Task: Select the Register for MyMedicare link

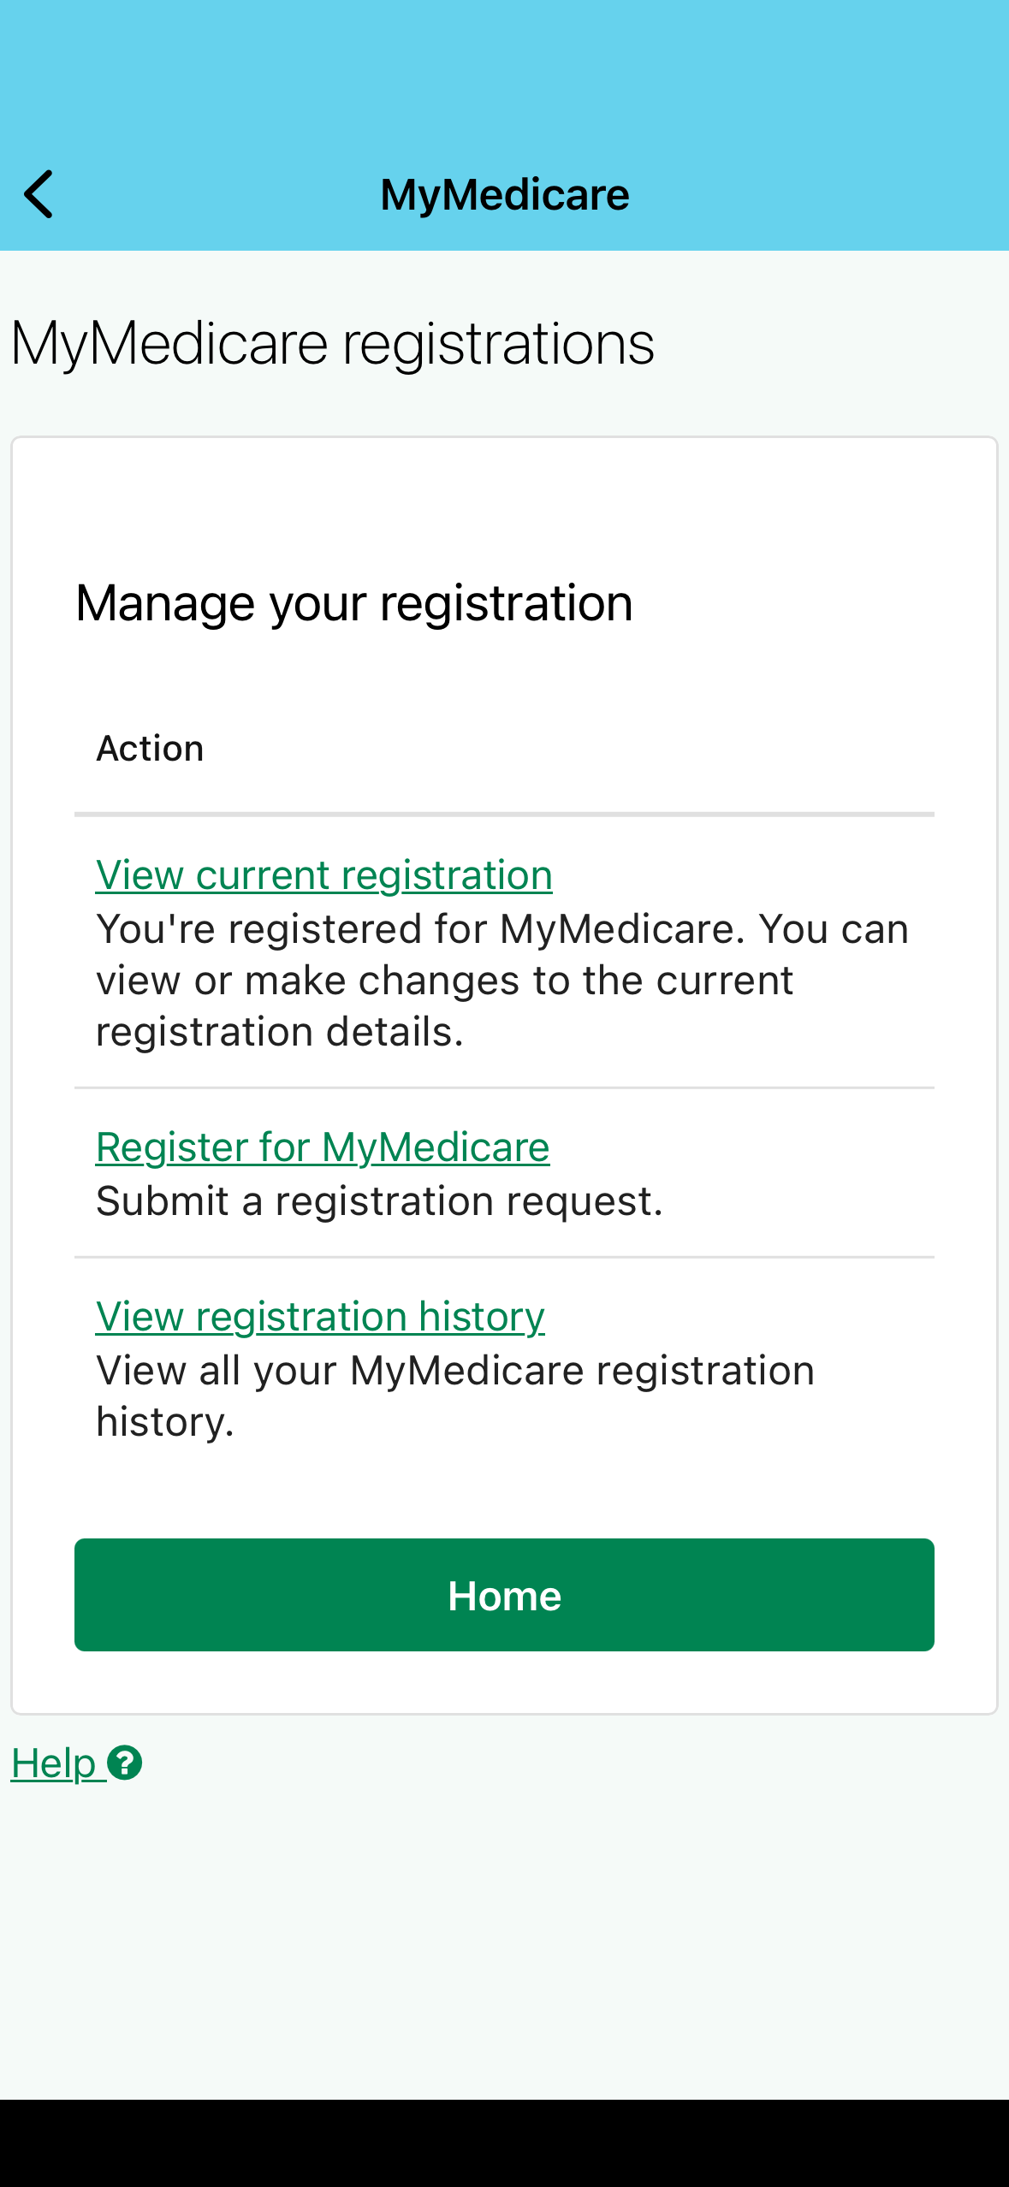Action: click(322, 1147)
